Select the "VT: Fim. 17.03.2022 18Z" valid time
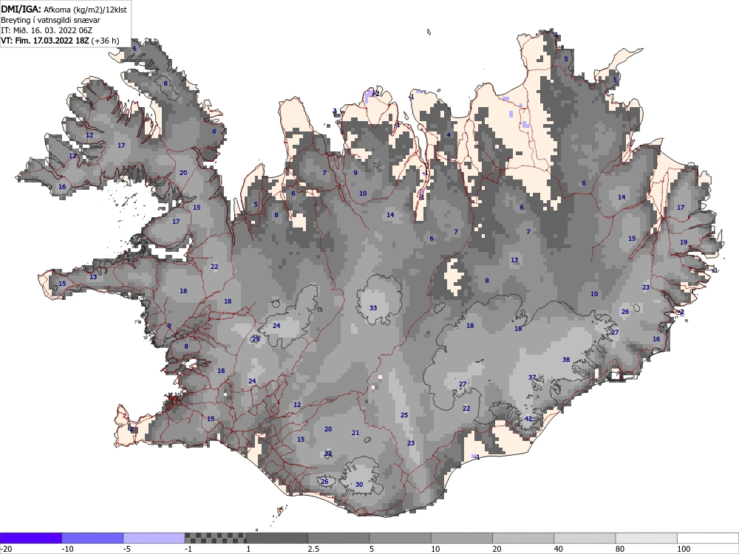Screen dimensions: 739x554 tap(45, 41)
